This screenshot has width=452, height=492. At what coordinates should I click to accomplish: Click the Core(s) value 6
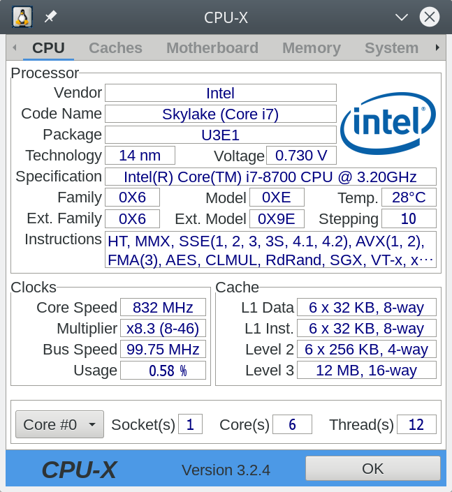point(292,424)
